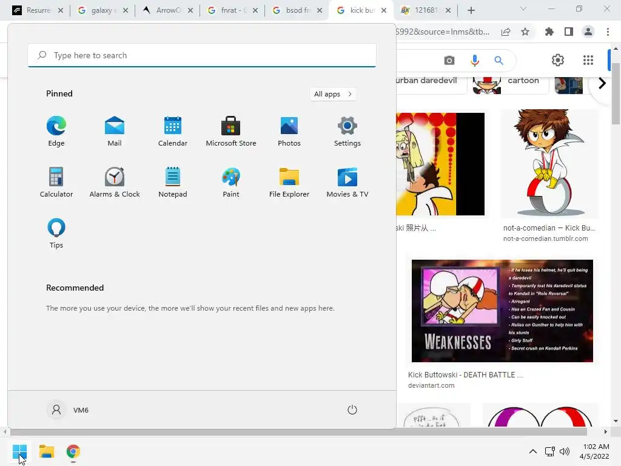Open the Google apps grid

pos(588,60)
